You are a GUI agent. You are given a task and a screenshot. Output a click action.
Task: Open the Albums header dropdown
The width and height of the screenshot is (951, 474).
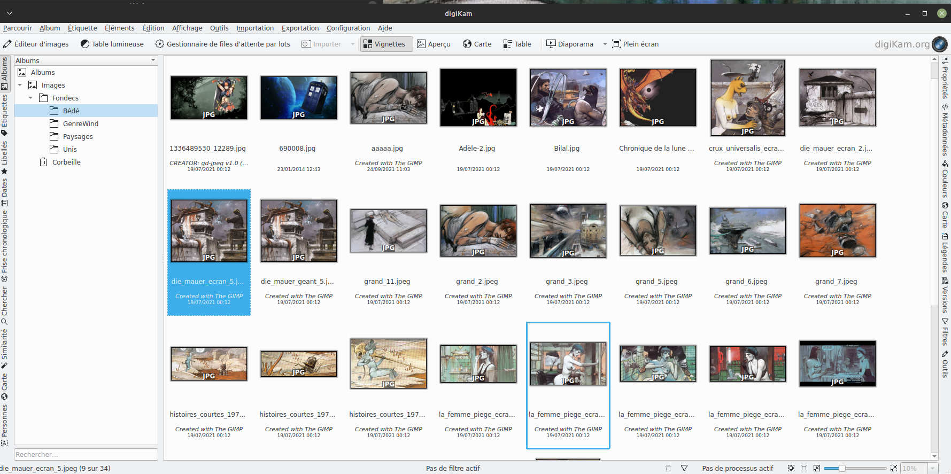pos(86,60)
